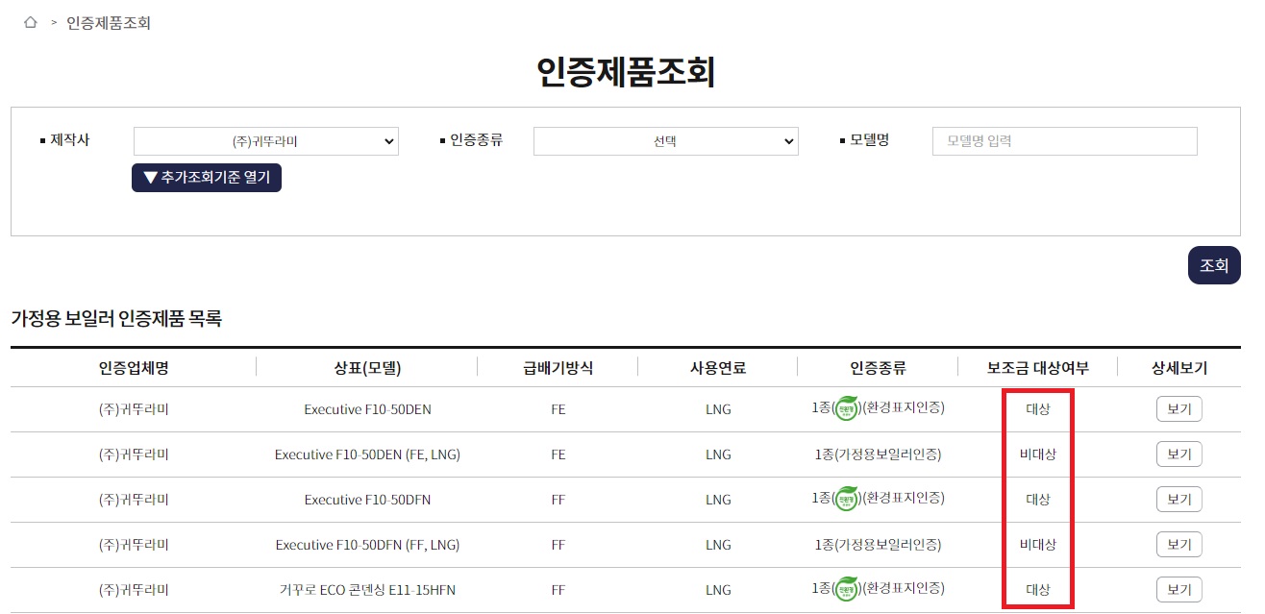Click 1종(가정용보일러인증) in F10-50DFN (FF, LNG) row

point(878,545)
